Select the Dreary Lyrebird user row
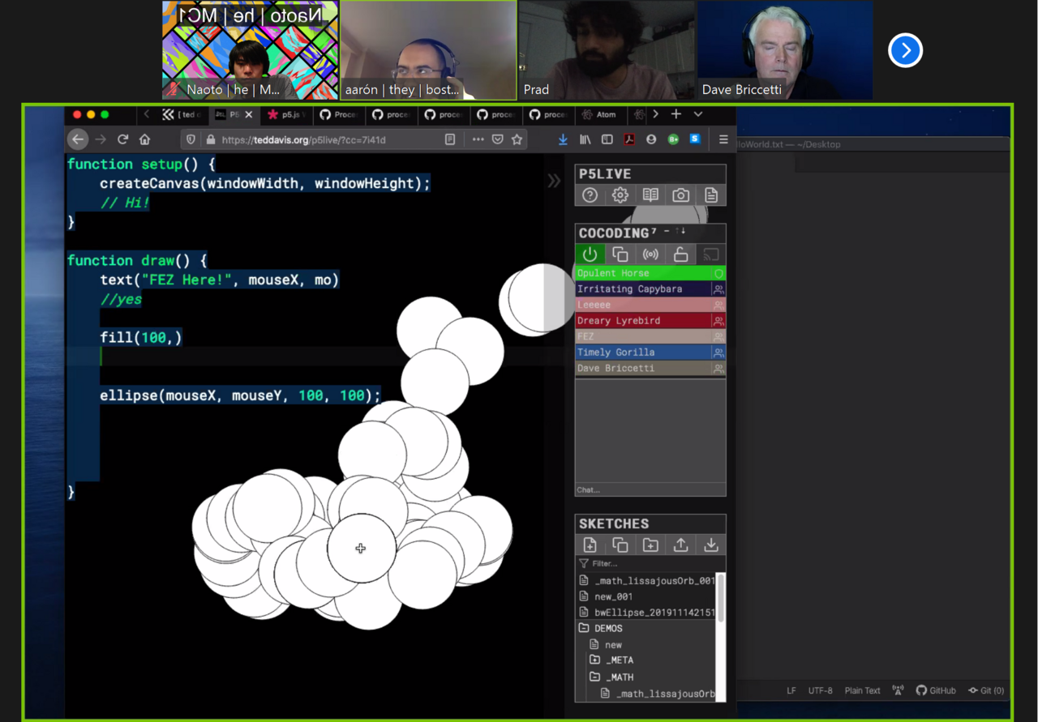The height and width of the screenshot is (722, 1038). (650, 320)
